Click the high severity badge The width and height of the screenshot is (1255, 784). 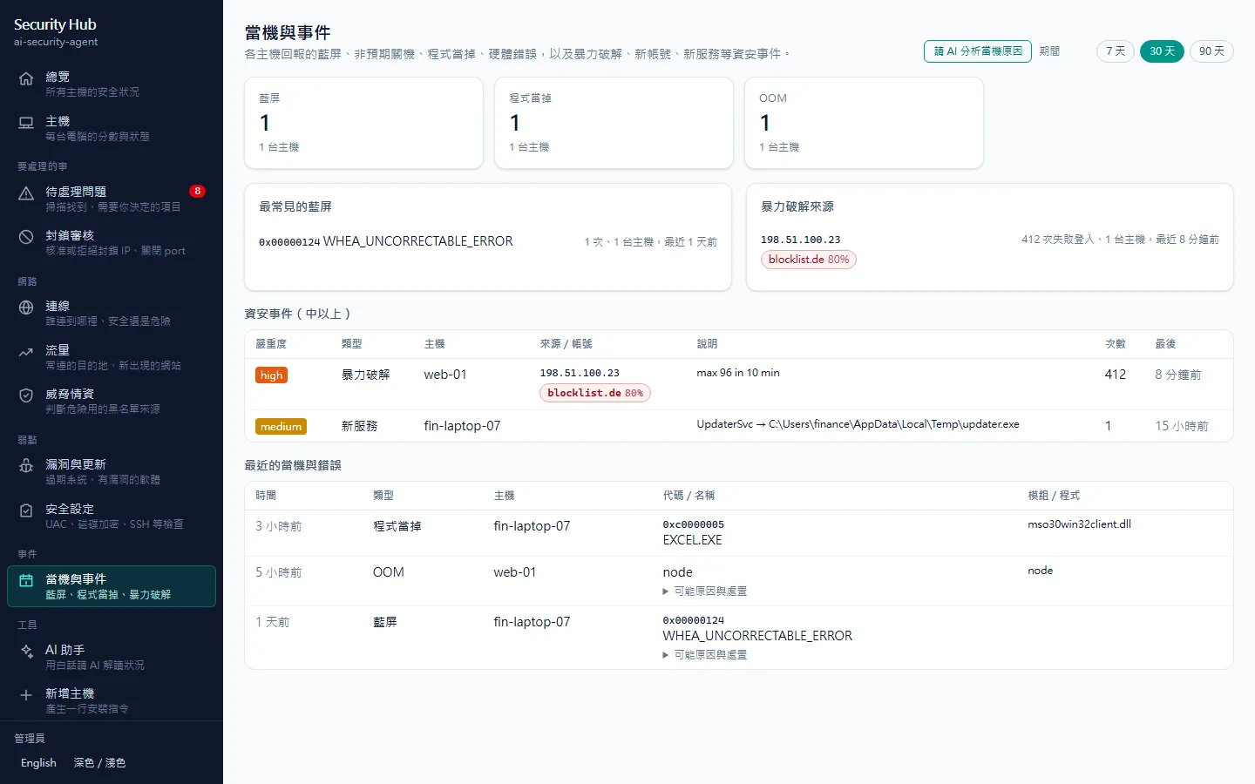[271, 375]
